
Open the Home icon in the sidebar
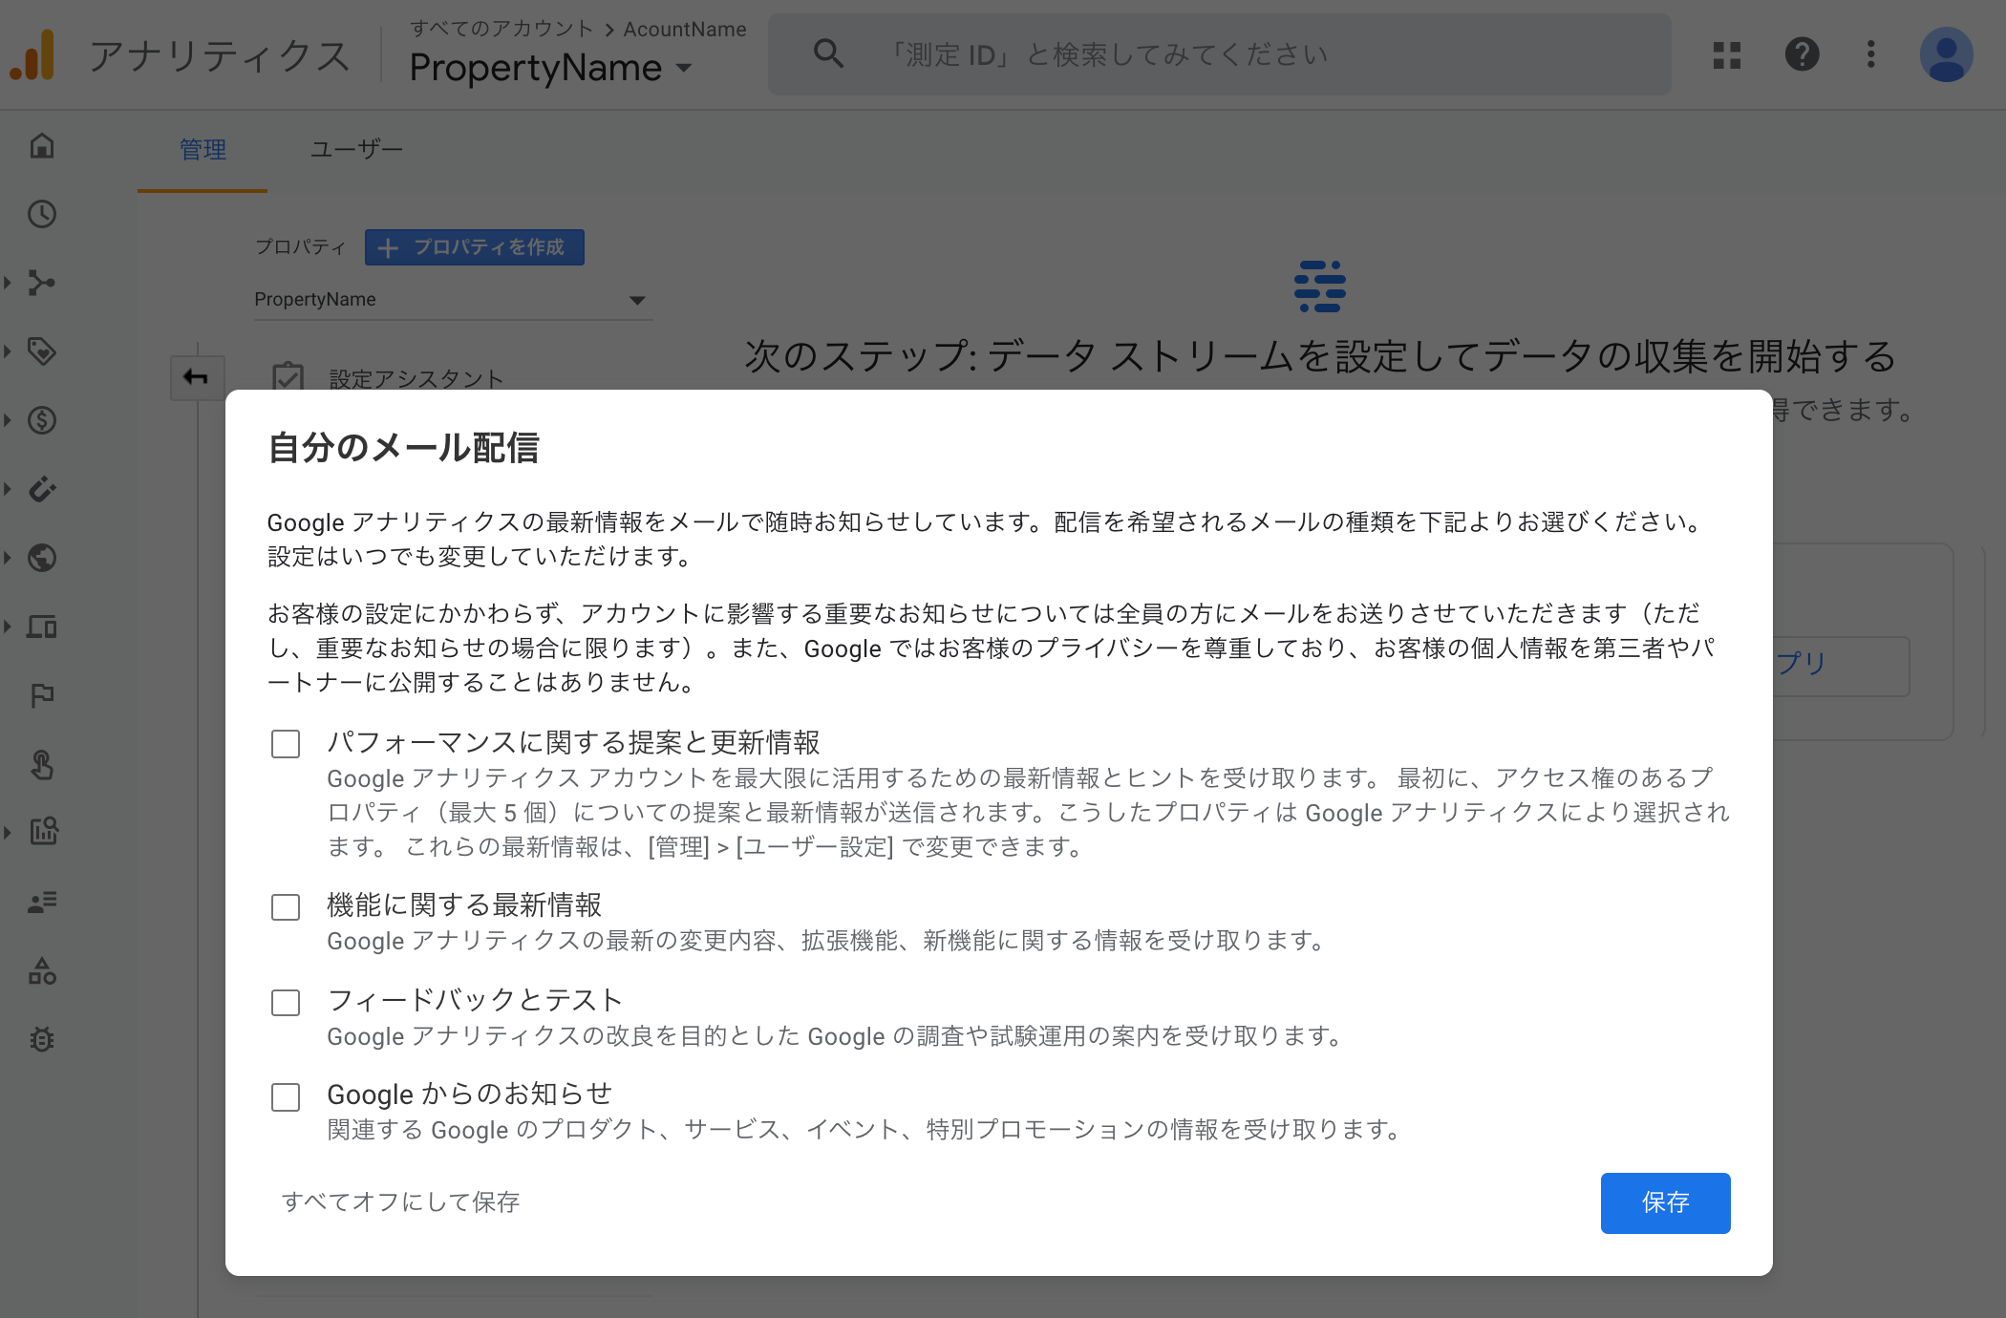tap(42, 146)
